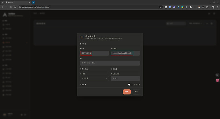The width and height of the screenshot is (220, 119).
Task: Open the purple circular extension icon
Action: 174,7
